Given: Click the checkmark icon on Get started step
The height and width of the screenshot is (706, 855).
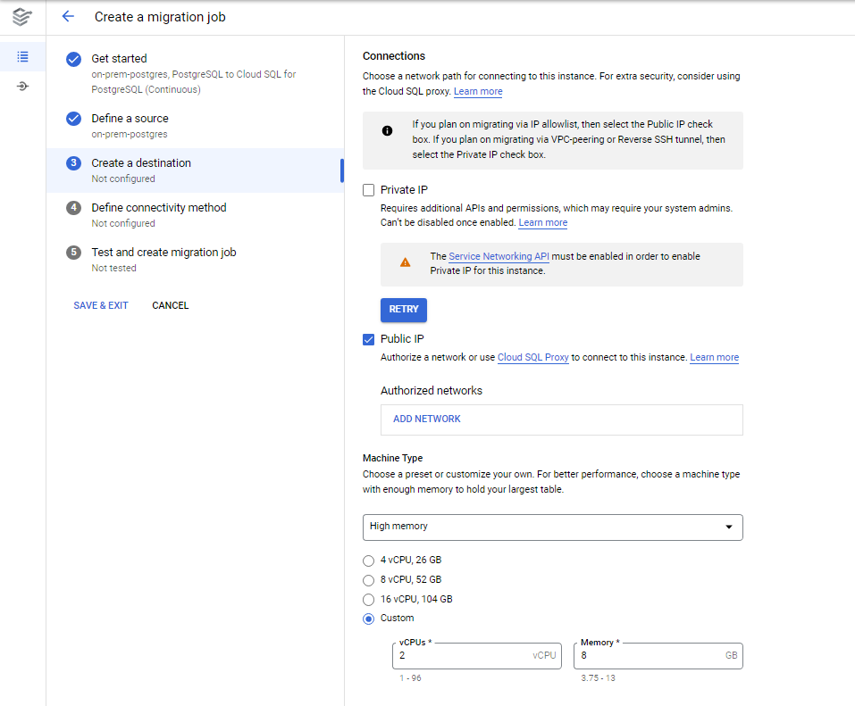Looking at the screenshot, I should [72, 58].
